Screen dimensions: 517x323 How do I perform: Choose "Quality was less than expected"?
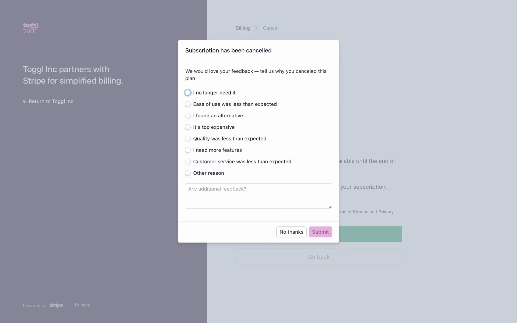click(188, 139)
